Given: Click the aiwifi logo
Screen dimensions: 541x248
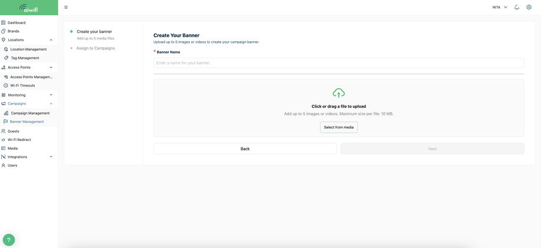Looking at the screenshot, I should (28, 8).
